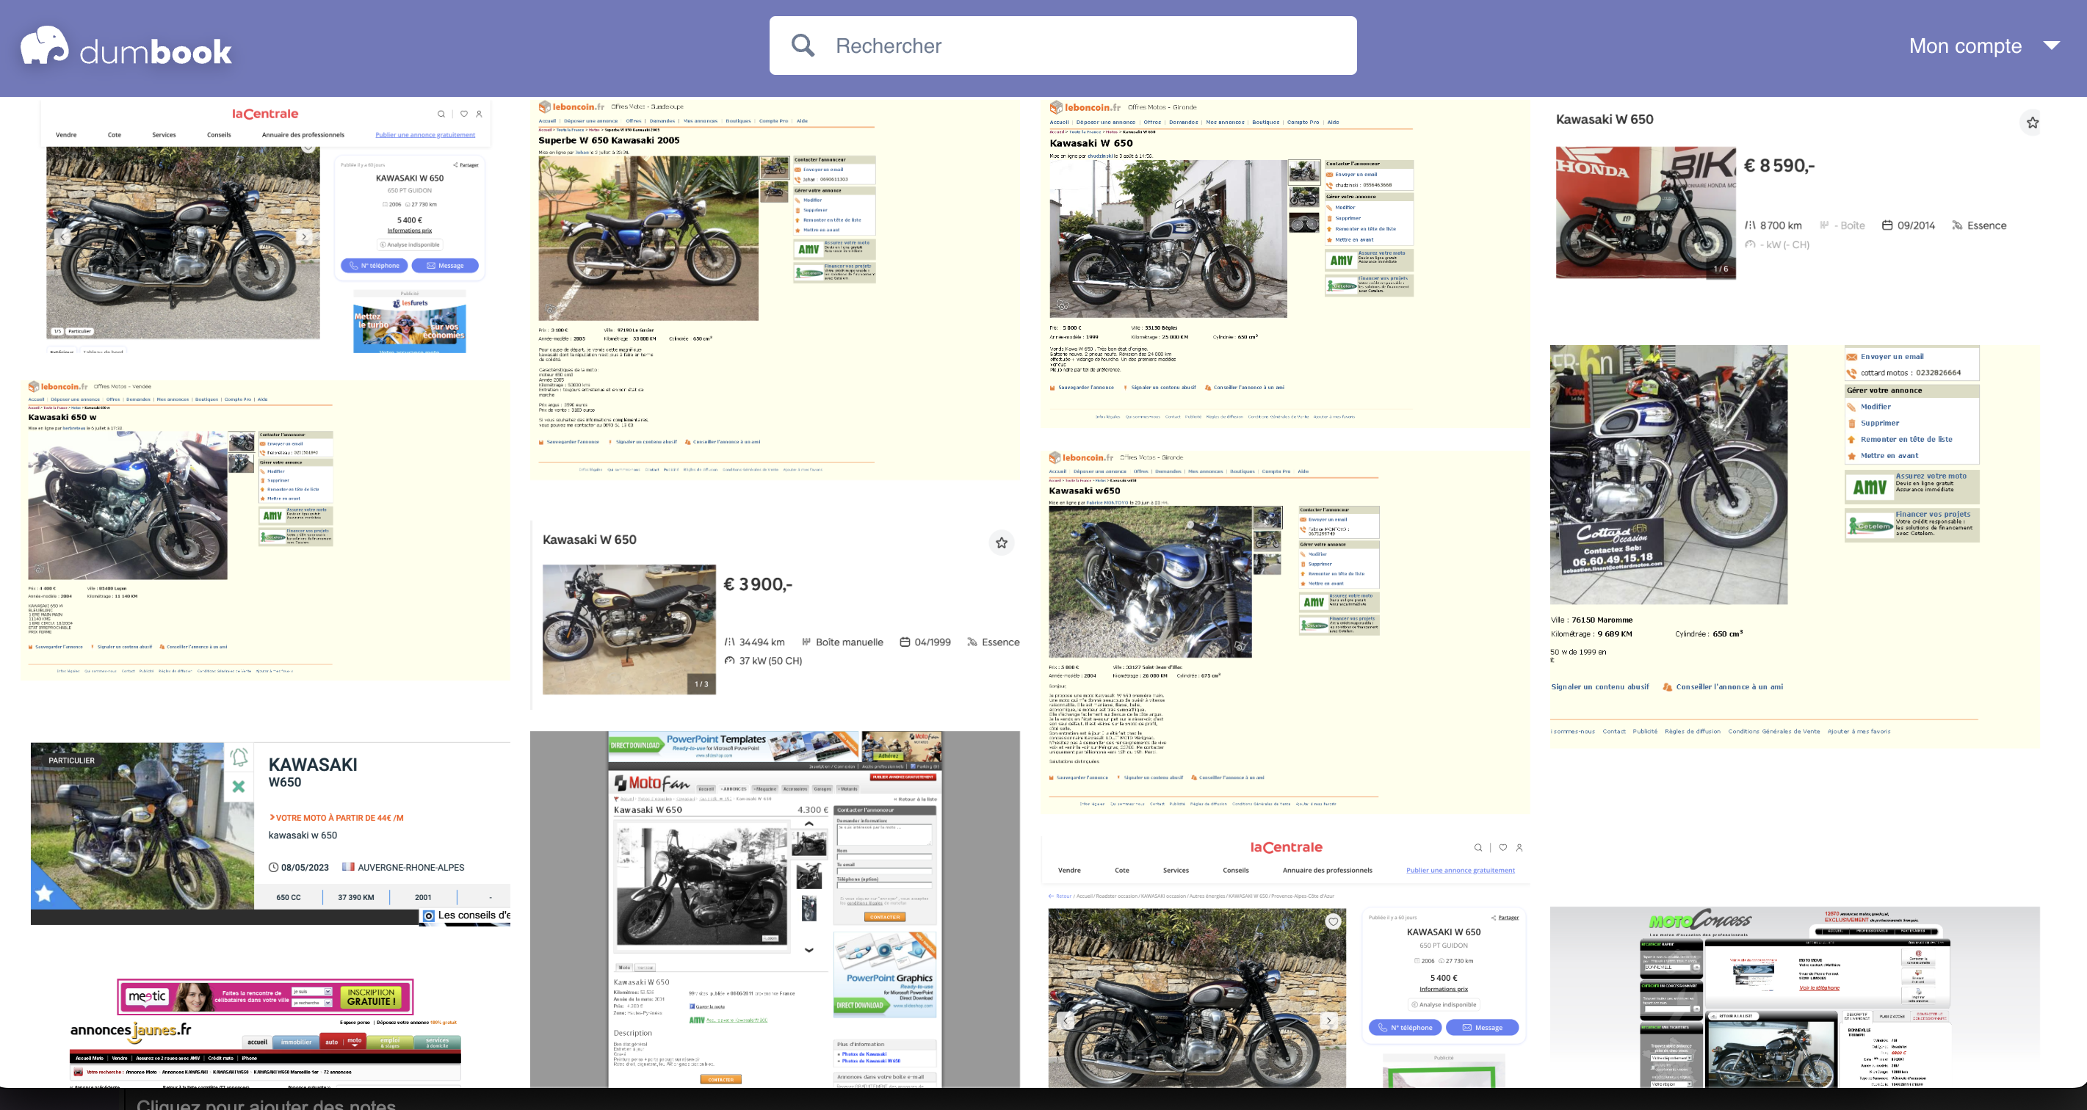Click the white star on the PARTICULIER photo corner

pyautogui.click(x=45, y=893)
